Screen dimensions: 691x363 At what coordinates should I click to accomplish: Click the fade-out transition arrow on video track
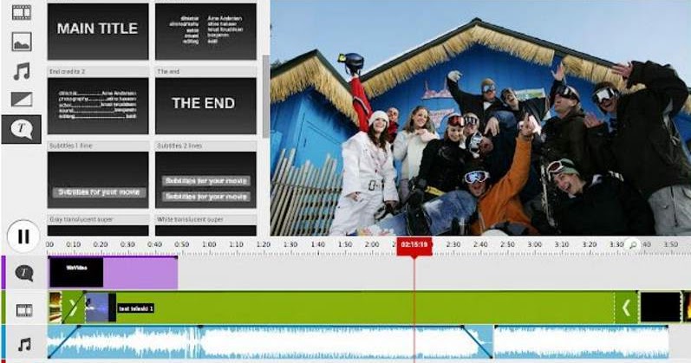pyautogui.click(x=626, y=308)
